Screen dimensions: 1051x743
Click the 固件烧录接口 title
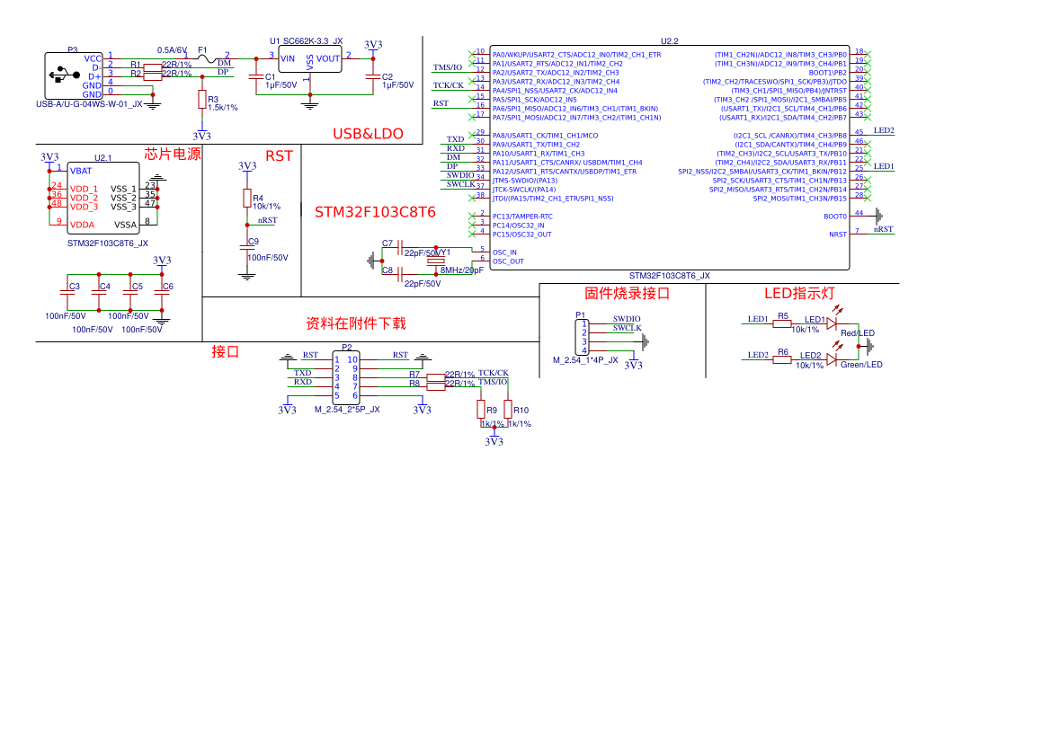pos(627,294)
